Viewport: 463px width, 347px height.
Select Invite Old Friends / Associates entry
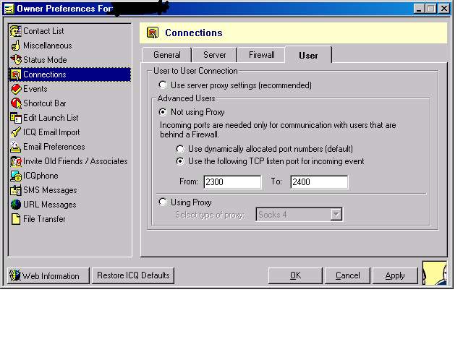click(x=75, y=161)
